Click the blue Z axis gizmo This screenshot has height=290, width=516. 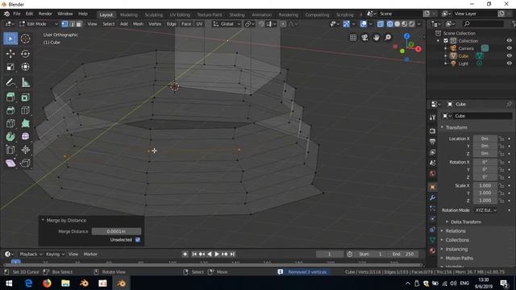(406, 35)
